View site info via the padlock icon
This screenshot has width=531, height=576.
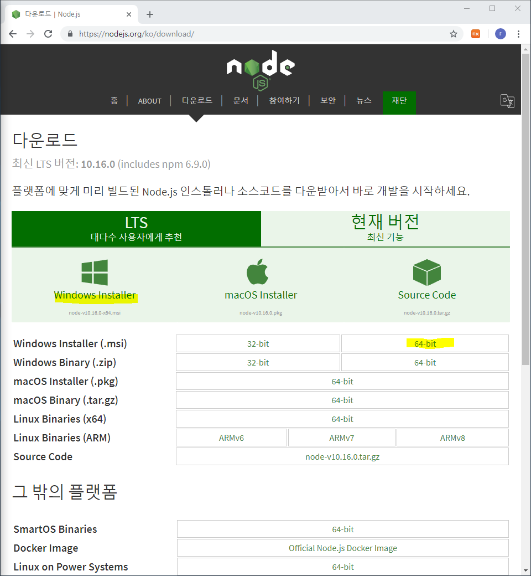click(70, 34)
